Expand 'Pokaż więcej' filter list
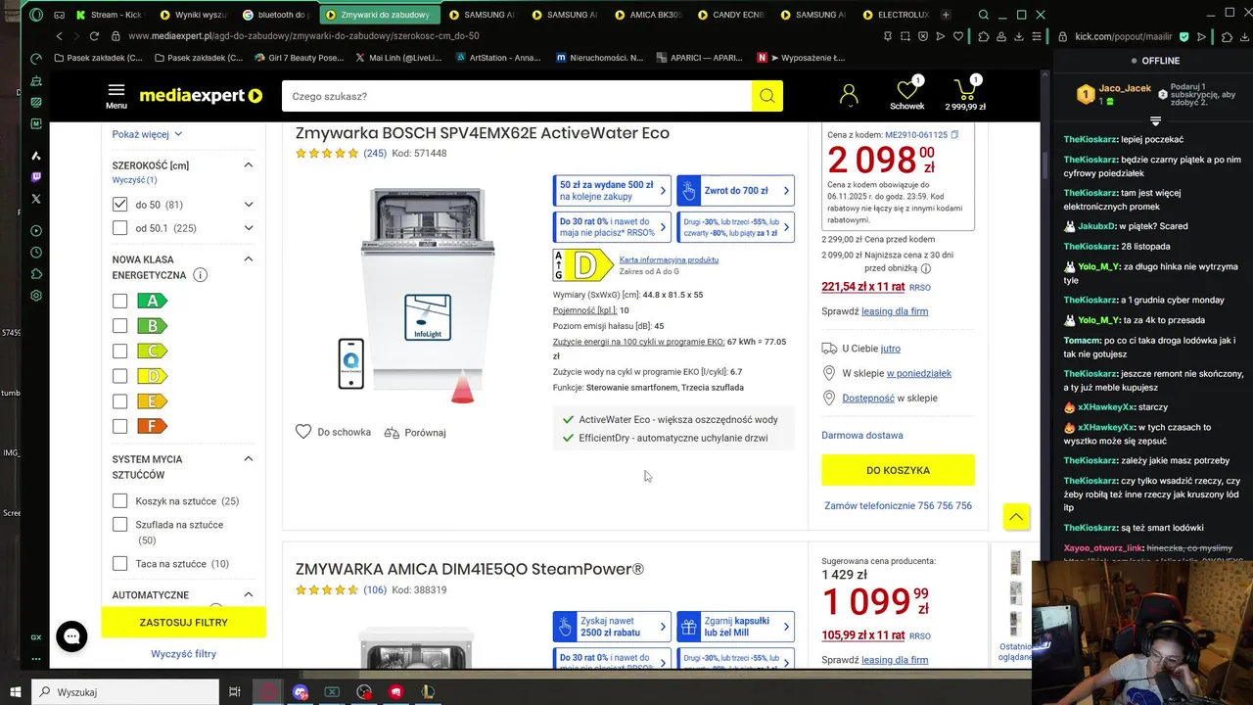 point(147,134)
